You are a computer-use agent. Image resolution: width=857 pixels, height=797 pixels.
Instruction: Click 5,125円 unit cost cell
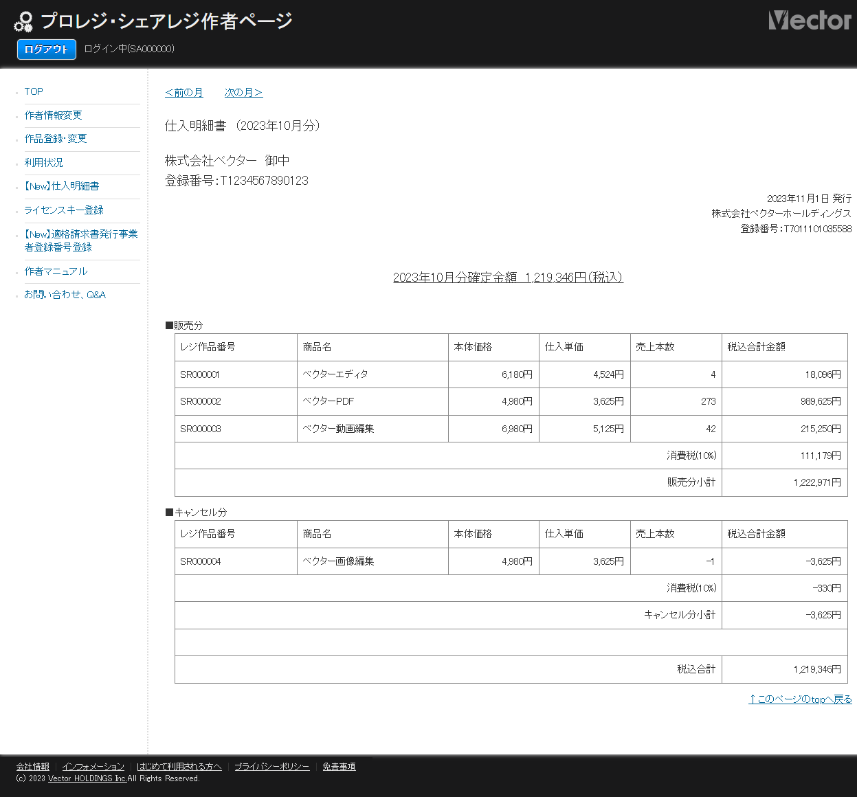(x=585, y=429)
